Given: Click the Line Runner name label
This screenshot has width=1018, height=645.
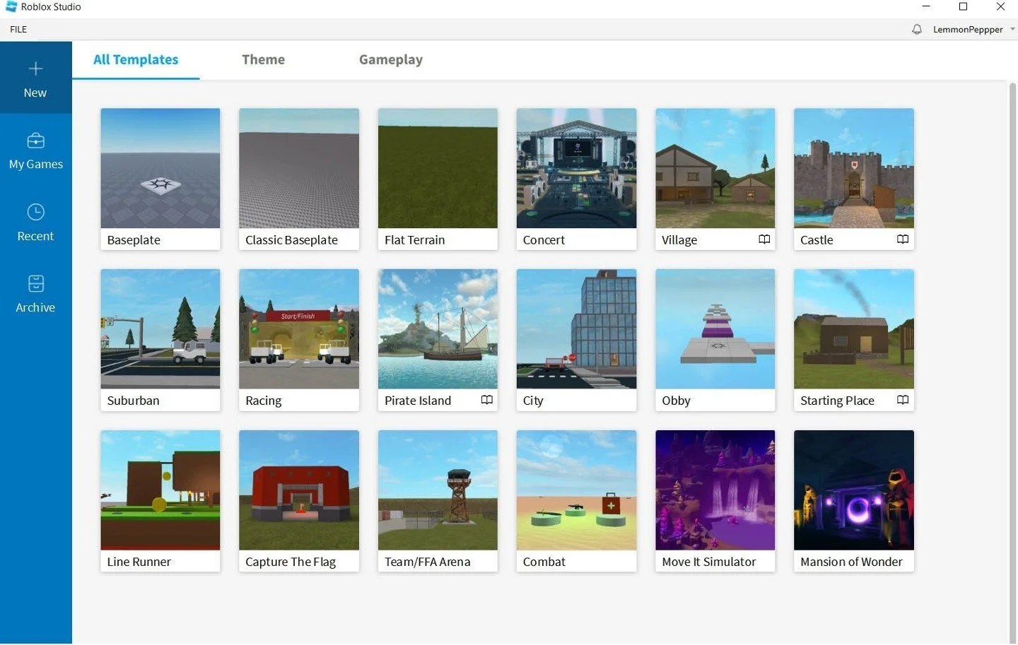Looking at the screenshot, I should tap(139, 562).
